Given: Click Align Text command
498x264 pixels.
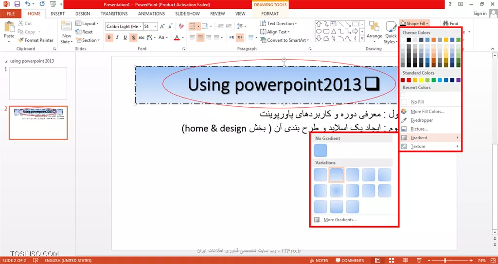Looking at the screenshot, I should pos(275,32).
